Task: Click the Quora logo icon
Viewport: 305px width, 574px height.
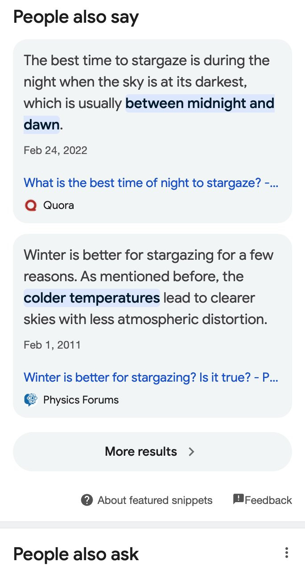Action: (x=31, y=205)
